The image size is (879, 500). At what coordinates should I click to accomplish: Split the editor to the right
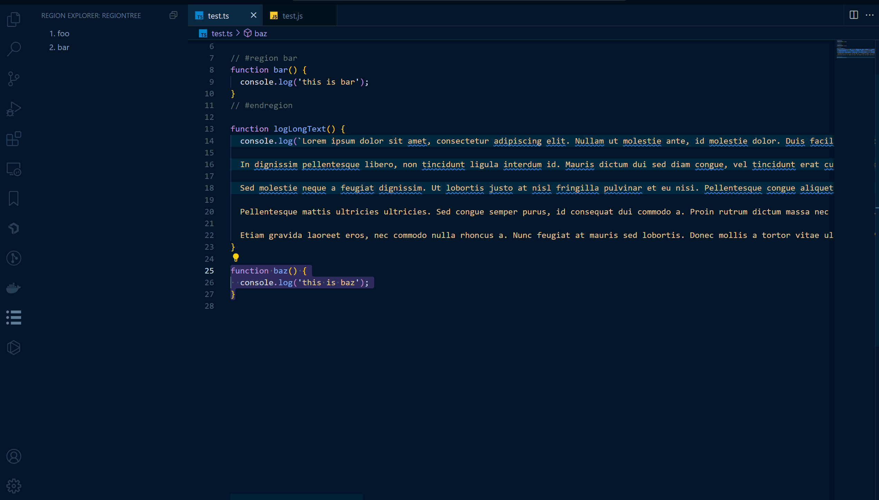[x=853, y=15]
